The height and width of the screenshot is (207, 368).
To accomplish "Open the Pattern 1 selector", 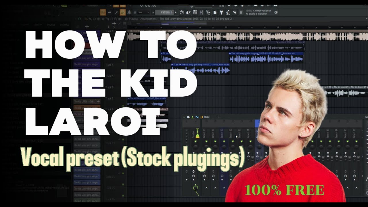I will click(164, 12).
